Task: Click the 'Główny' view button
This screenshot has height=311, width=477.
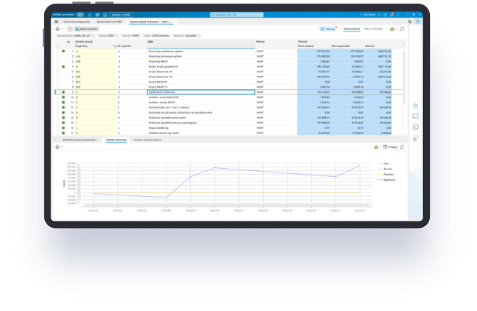Action: pyautogui.click(x=327, y=29)
